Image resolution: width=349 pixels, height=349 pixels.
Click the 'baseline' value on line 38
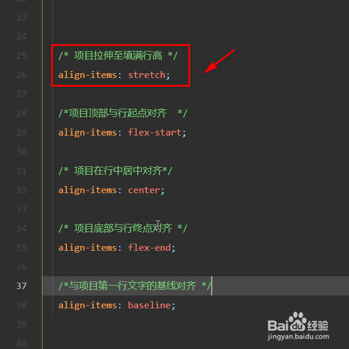(149, 305)
